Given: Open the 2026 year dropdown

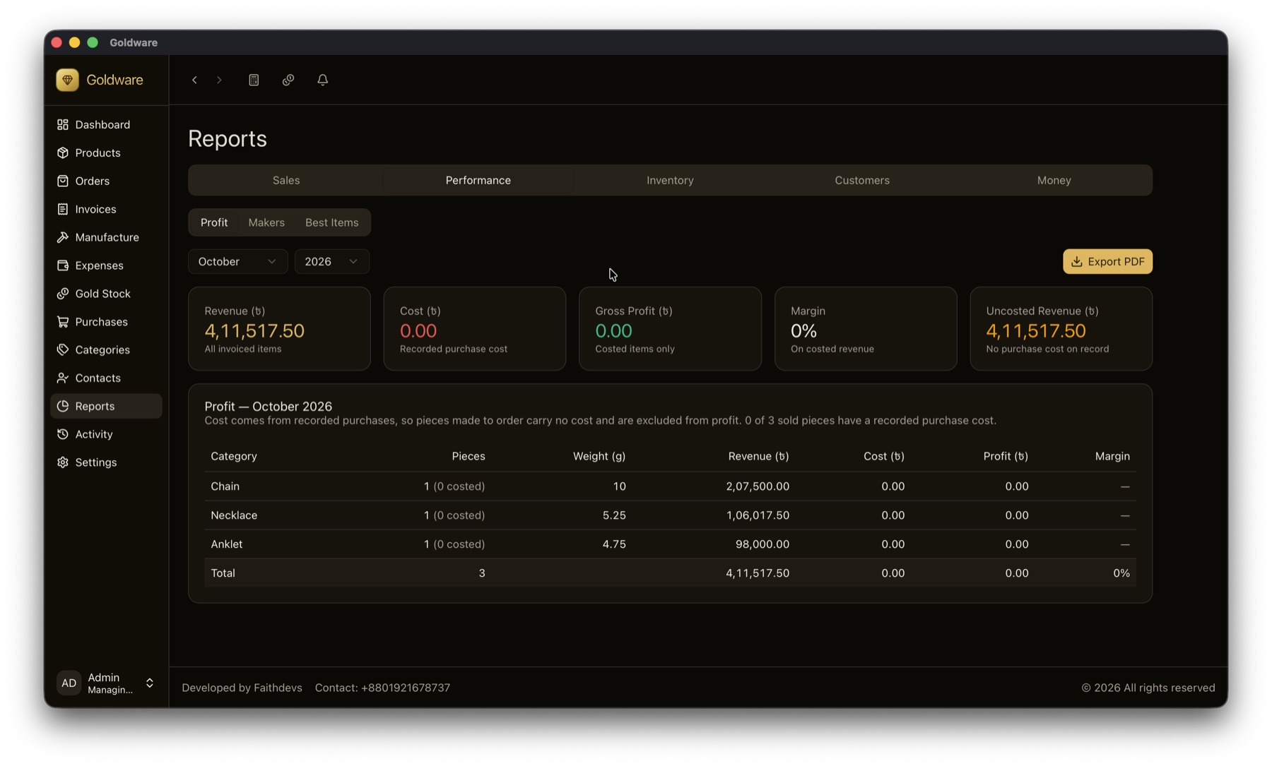Looking at the screenshot, I should coord(331,261).
